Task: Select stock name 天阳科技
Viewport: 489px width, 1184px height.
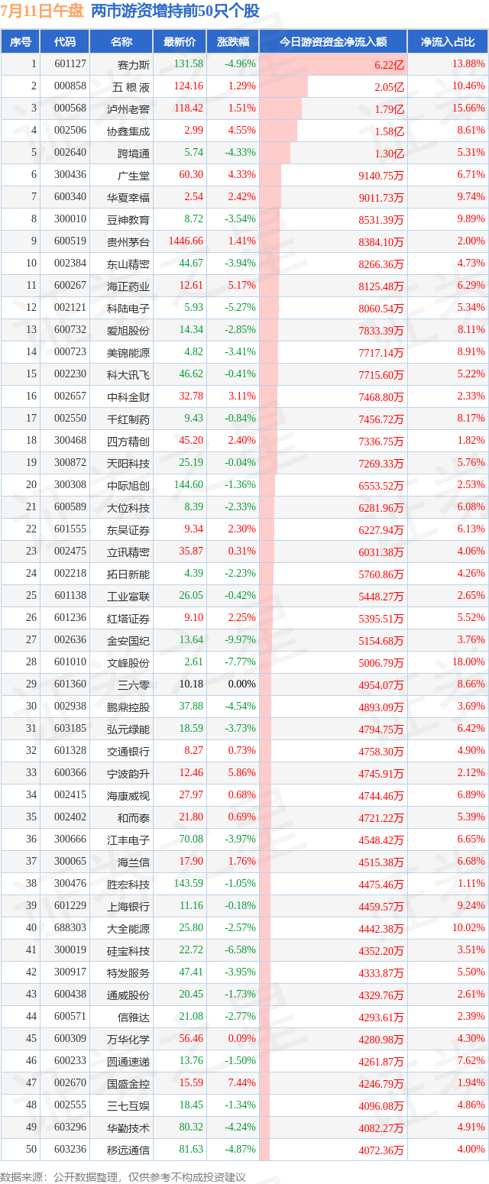Action: pos(128,464)
